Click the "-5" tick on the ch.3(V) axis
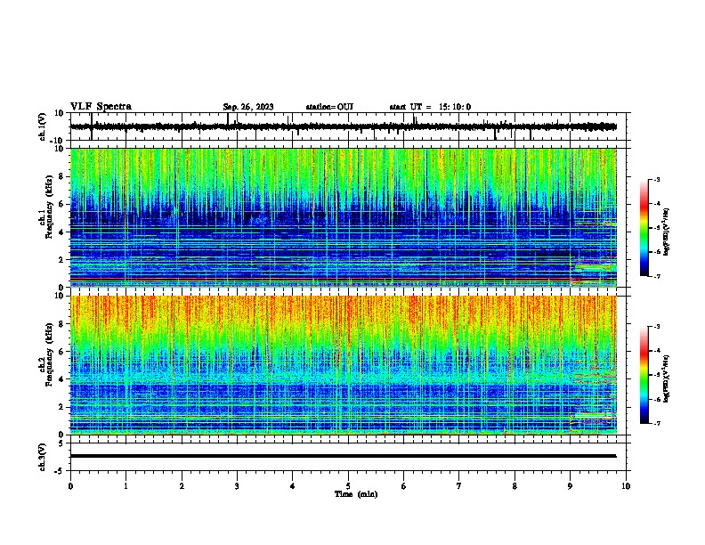 click(x=59, y=471)
